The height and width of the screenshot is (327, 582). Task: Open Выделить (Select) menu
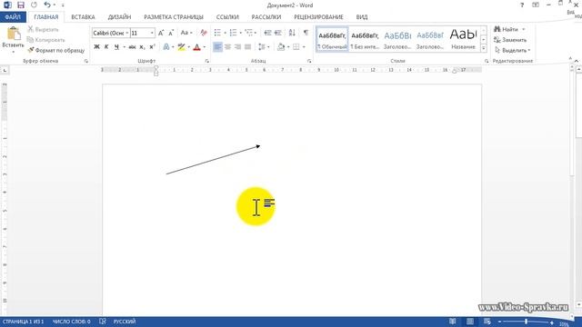513,50
